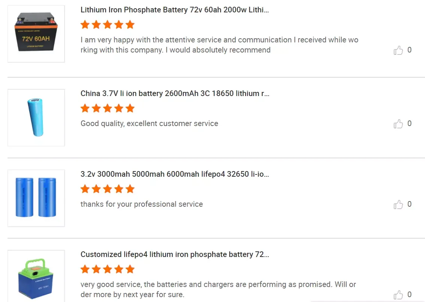Open the blue 18650 cell thumbnail
425x302 pixels.
(x=36, y=117)
